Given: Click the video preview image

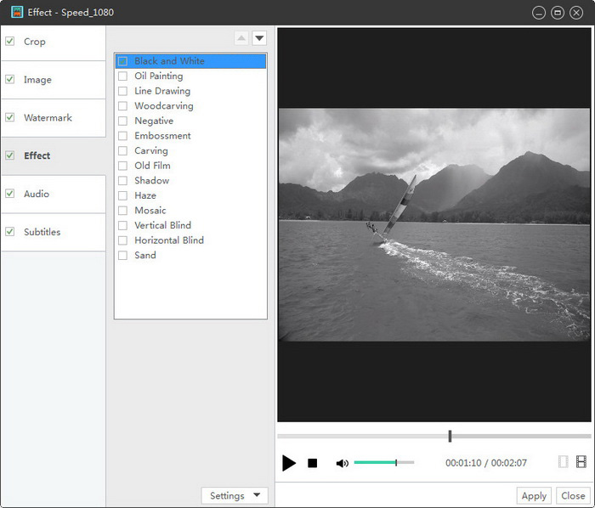Looking at the screenshot, I should [434, 225].
